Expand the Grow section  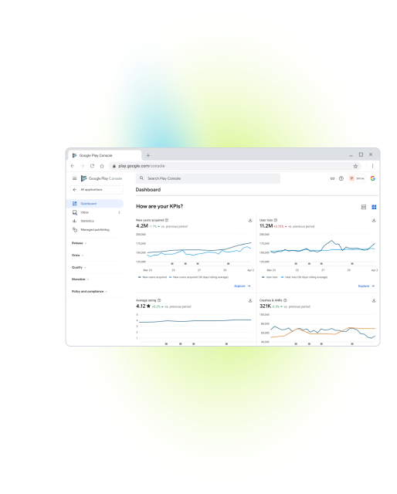tap(77, 255)
